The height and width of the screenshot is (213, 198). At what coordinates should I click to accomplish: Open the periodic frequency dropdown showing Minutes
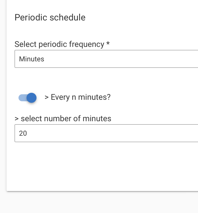(x=106, y=59)
